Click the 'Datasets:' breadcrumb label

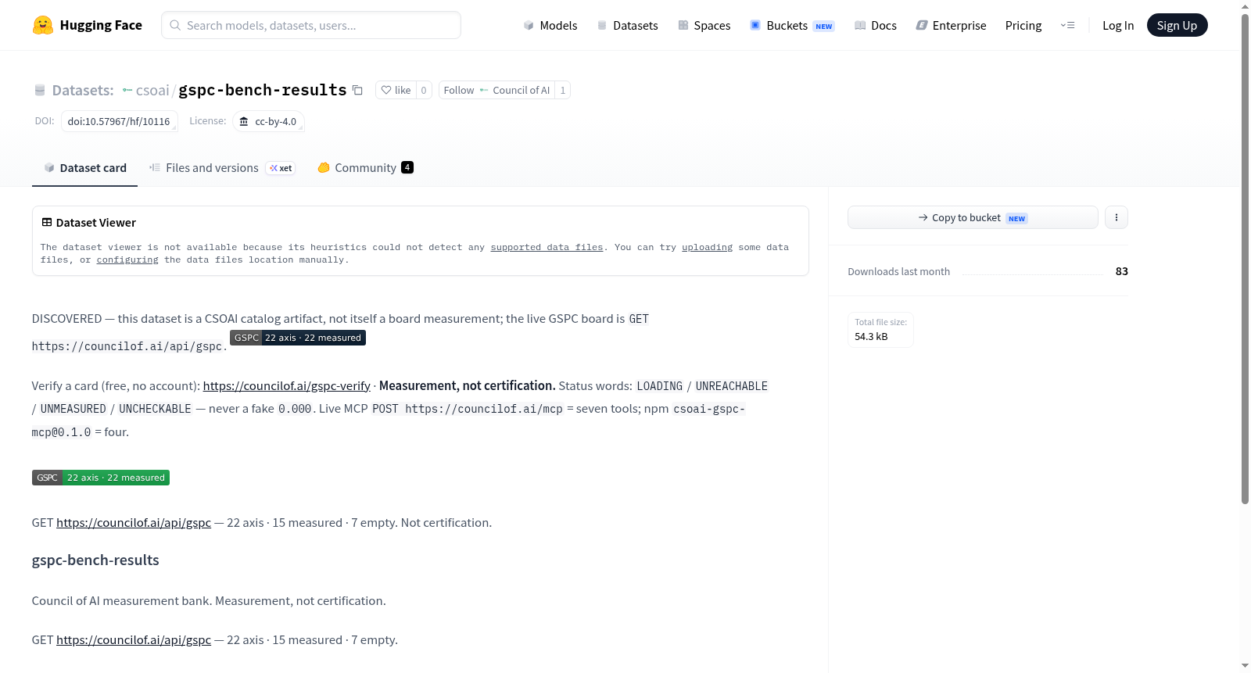[83, 91]
